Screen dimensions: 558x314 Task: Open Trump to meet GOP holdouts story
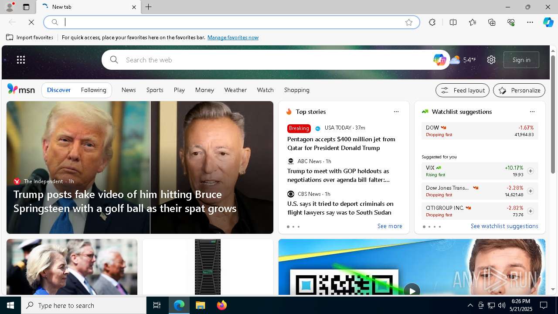[x=338, y=175]
